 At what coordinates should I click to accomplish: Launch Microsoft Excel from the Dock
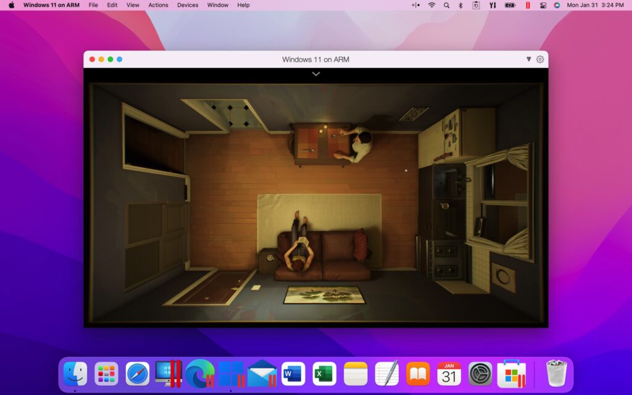pos(325,373)
